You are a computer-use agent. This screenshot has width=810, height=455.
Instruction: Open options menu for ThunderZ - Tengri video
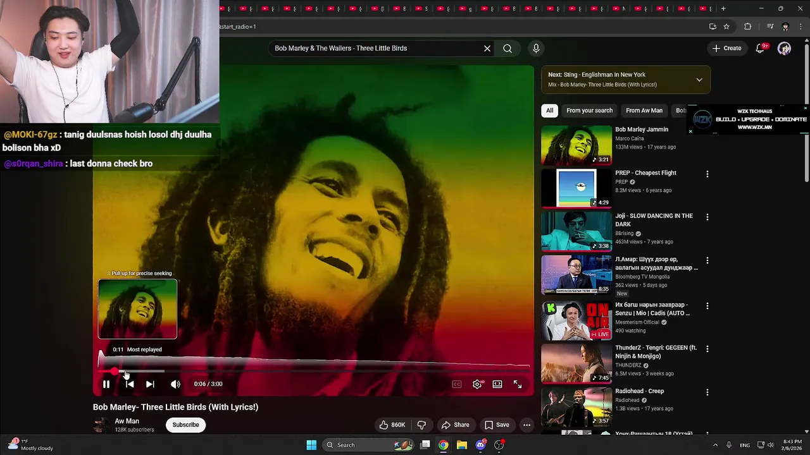point(707,349)
